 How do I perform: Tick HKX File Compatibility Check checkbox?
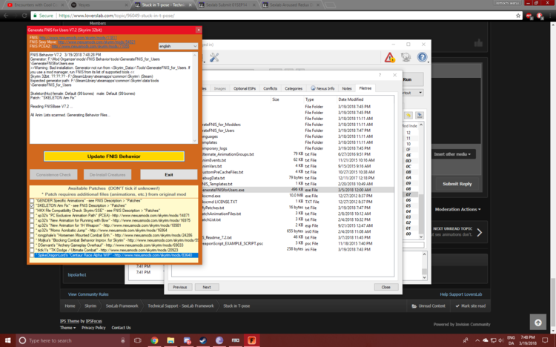32,211
